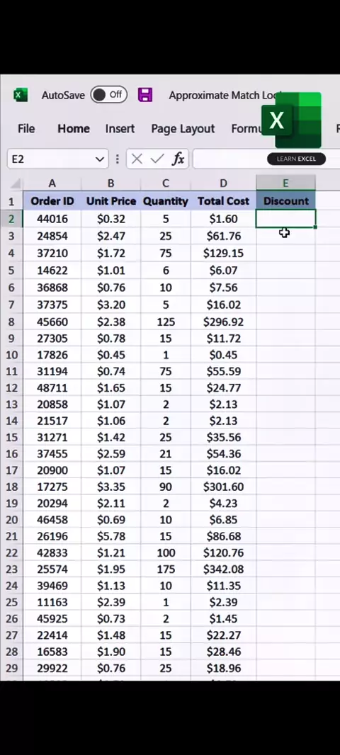Click the formula bar Enter checkmark icon
This screenshot has height=755, width=340.
point(157,159)
